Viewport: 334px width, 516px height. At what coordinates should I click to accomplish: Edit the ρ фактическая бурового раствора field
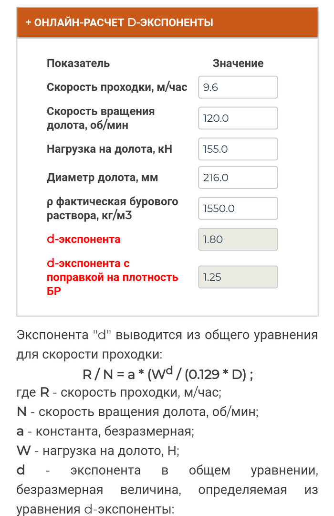pyautogui.click(x=238, y=209)
